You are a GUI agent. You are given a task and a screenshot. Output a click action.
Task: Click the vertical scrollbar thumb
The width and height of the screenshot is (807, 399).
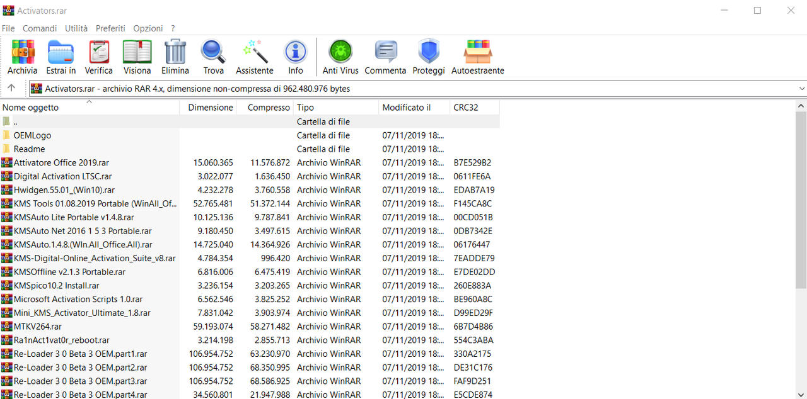tap(801, 200)
